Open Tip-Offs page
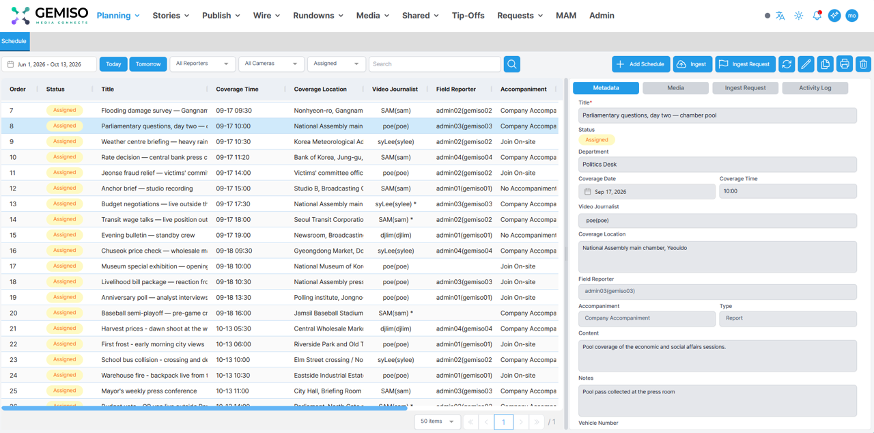This screenshot has height=433, width=874. pyautogui.click(x=468, y=16)
